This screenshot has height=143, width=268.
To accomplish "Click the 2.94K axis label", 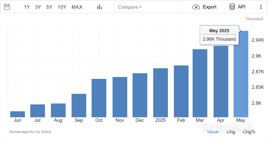I will point(258,40).
